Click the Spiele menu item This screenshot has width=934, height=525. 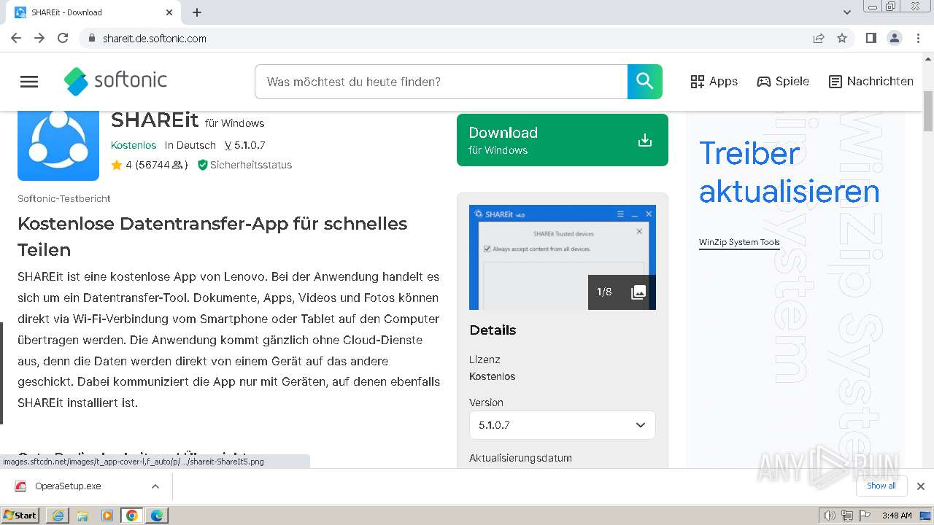783,82
